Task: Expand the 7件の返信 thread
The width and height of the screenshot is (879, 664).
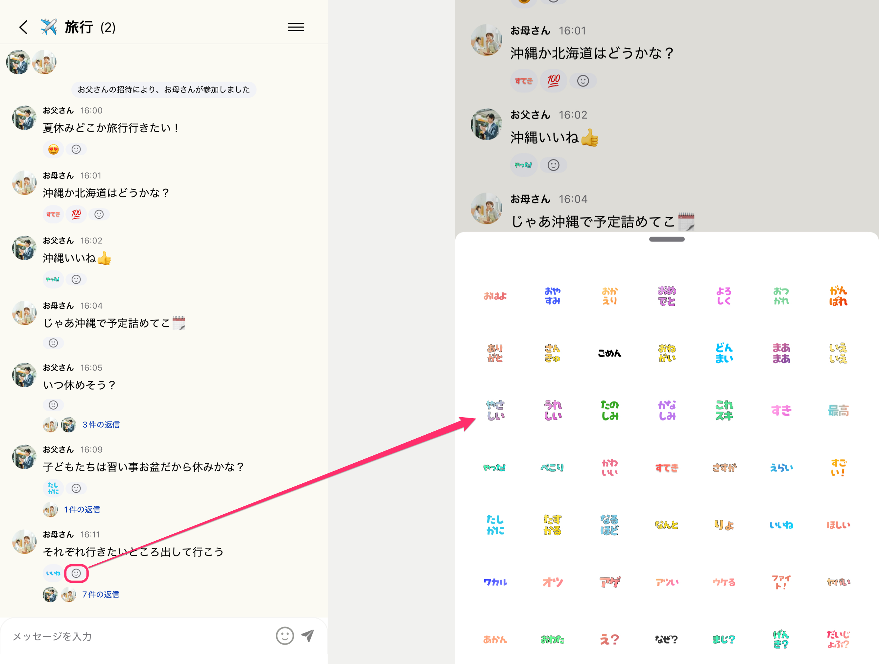Action: [101, 594]
